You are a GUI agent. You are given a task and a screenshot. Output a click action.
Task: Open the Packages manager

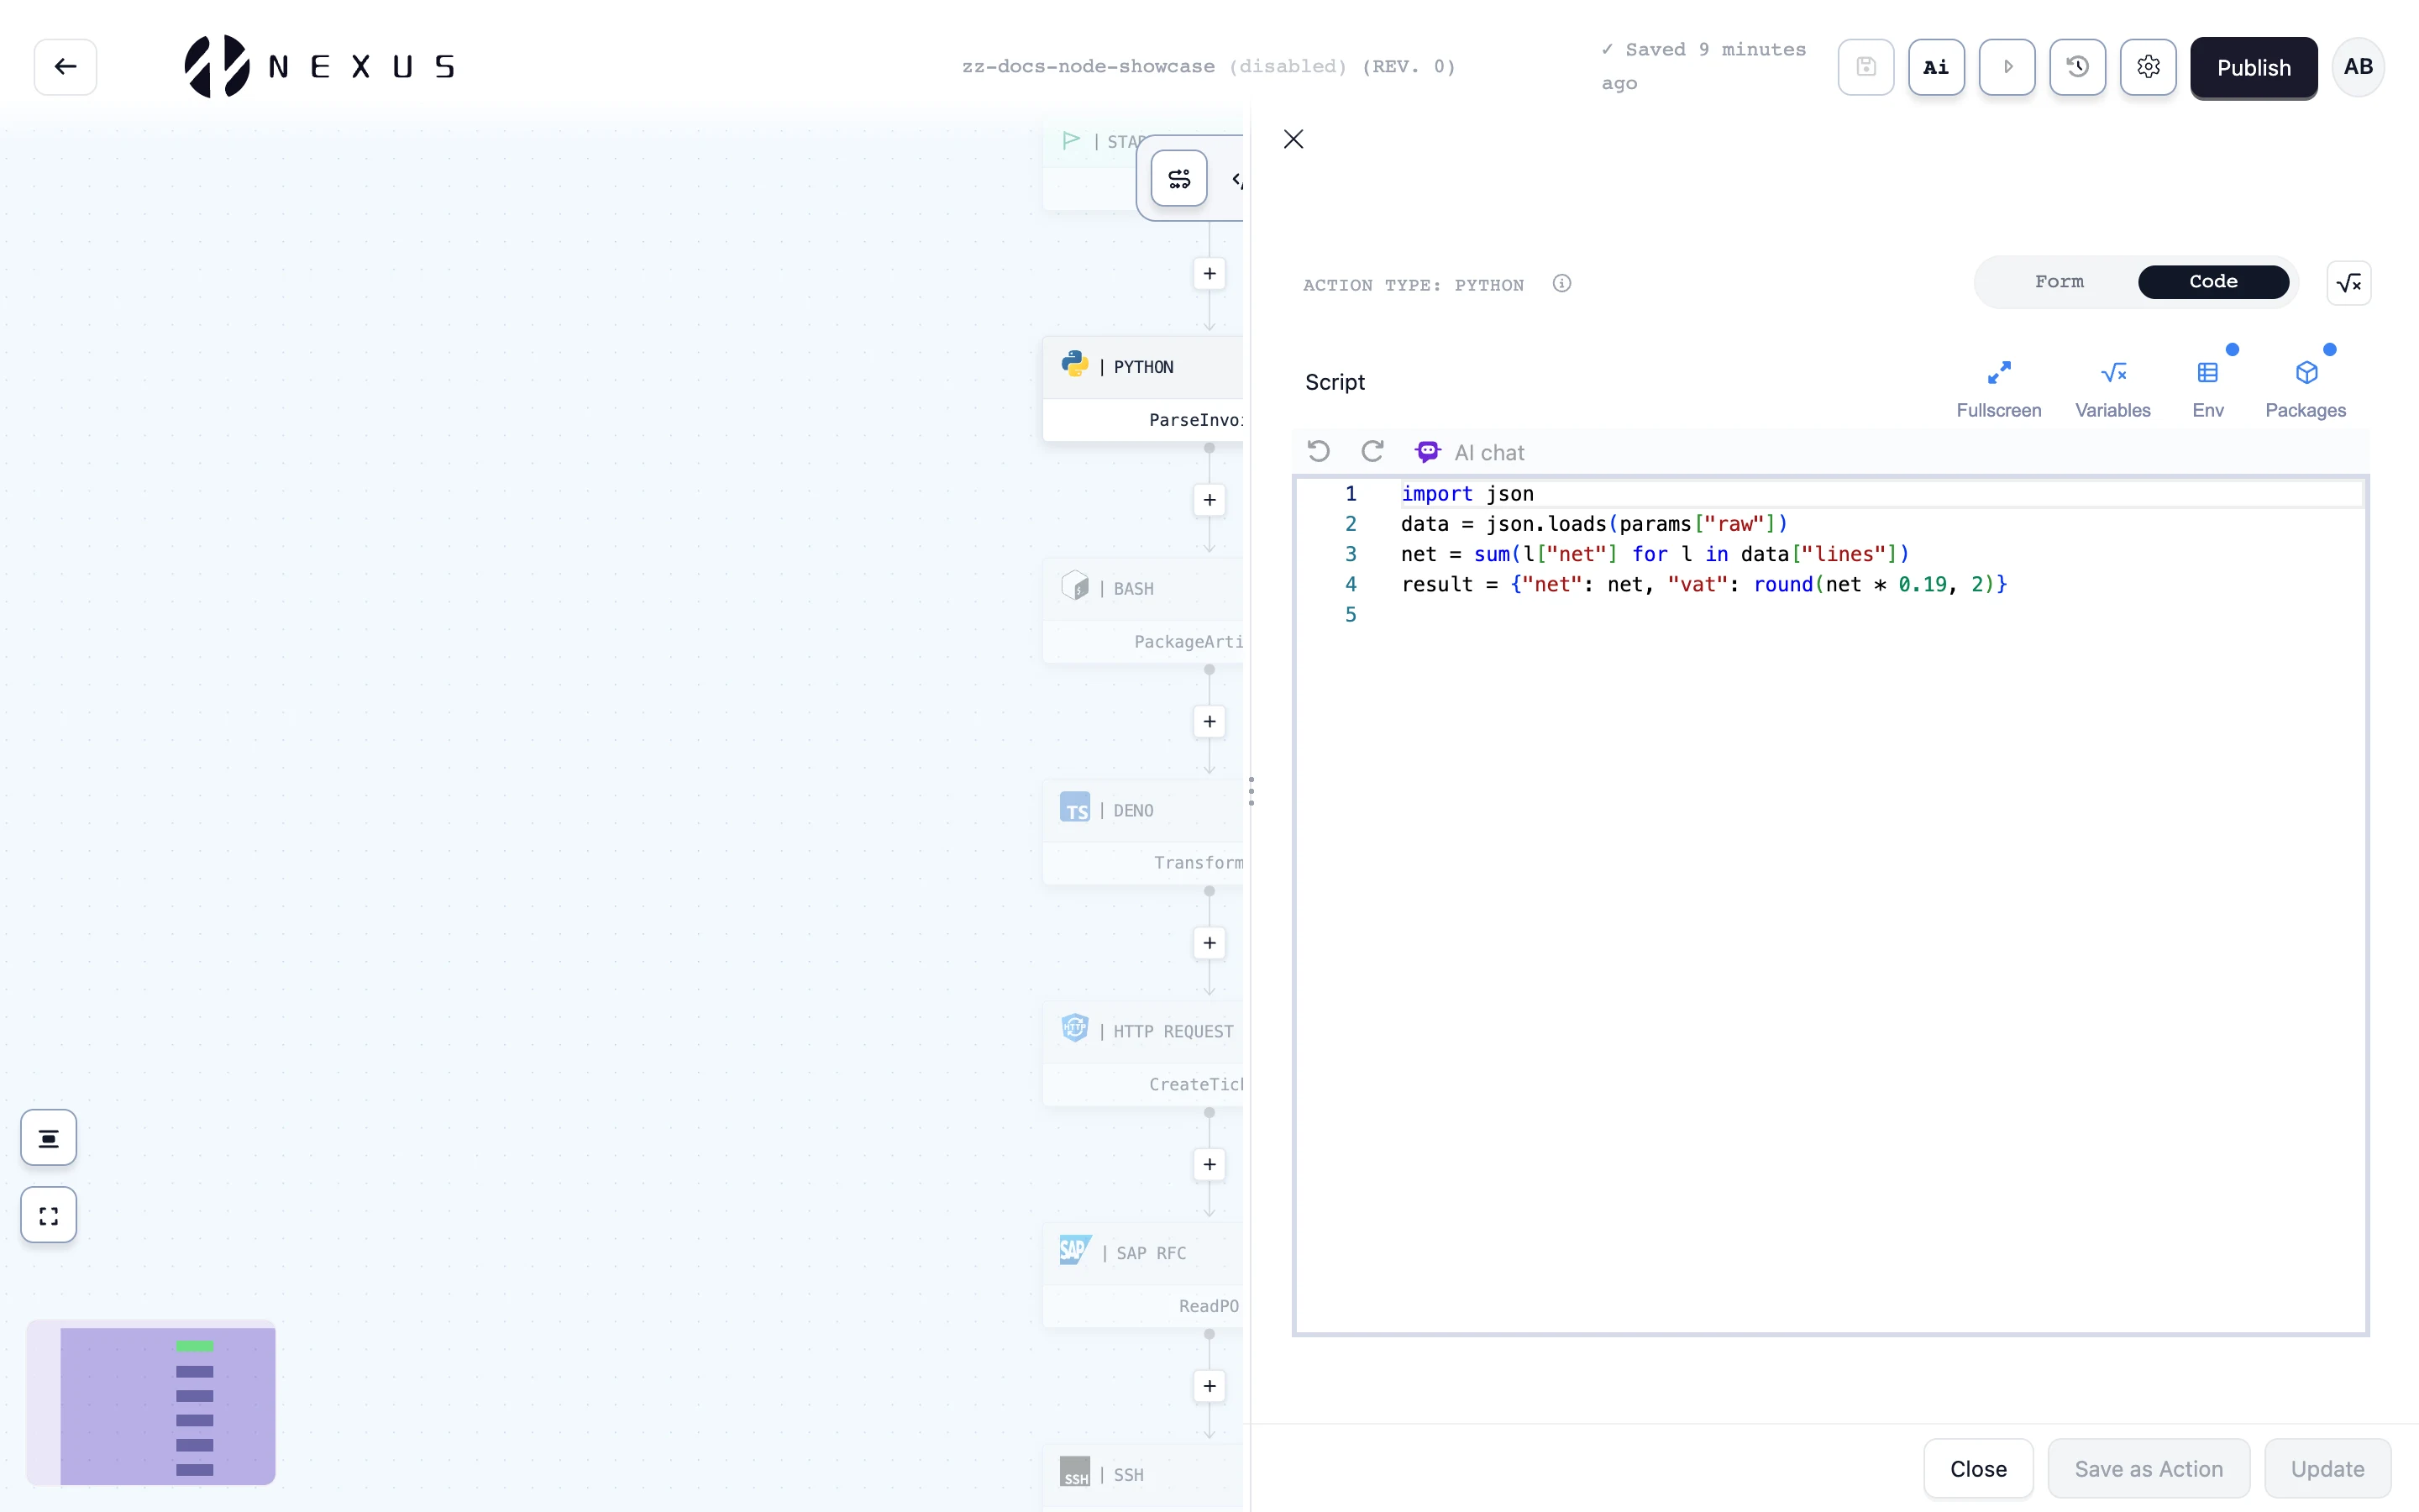(2305, 390)
